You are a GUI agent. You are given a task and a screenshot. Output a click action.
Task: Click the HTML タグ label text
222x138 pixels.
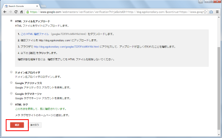coord(21,105)
